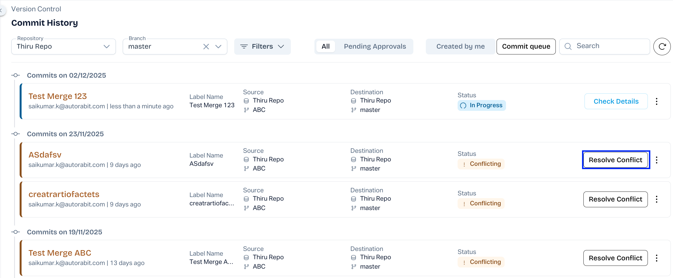
Task: Focus the Search input field
Action: click(x=611, y=46)
